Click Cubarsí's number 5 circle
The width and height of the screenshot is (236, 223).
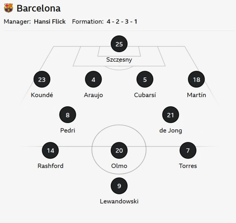click(145, 80)
